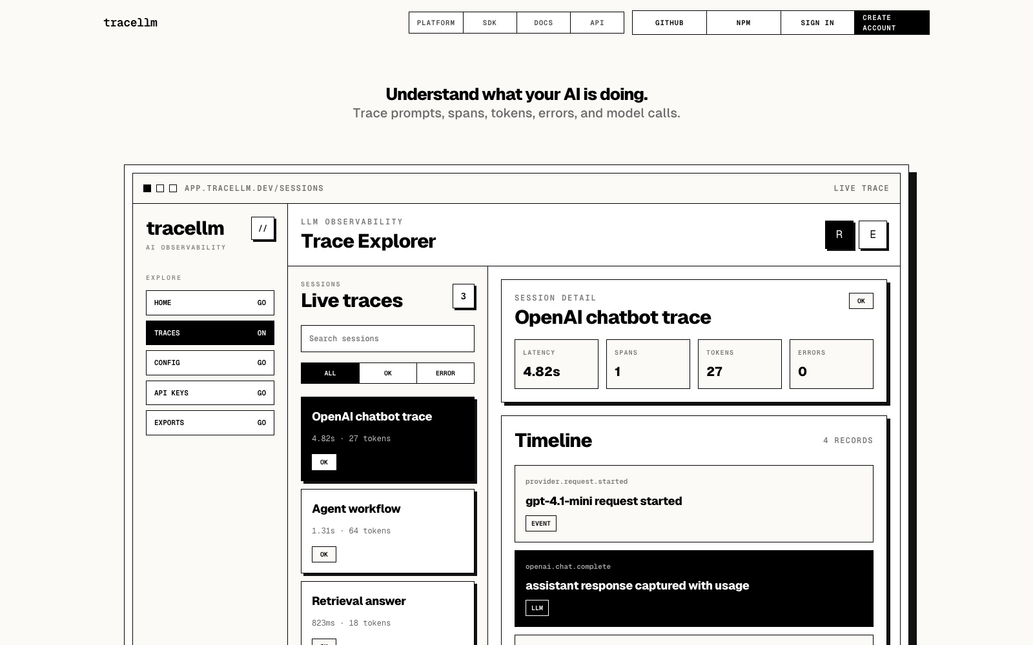This screenshot has width=1033, height=645.
Task: Open Home in the Explore sidebar
Action: tap(210, 303)
